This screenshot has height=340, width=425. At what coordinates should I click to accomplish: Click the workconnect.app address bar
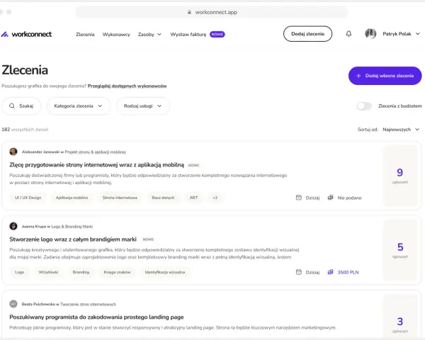click(x=211, y=12)
